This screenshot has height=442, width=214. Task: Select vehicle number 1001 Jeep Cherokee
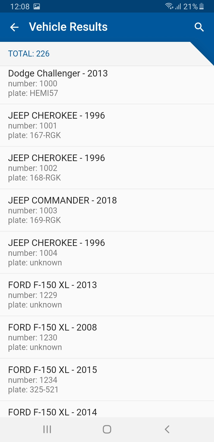107,125
